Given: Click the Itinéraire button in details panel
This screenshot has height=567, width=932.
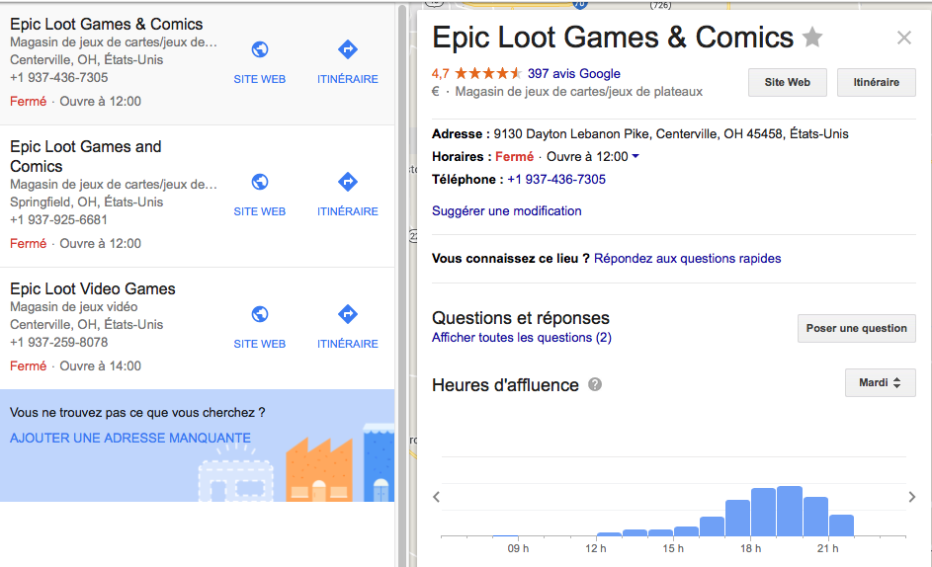Looking at the screenshot, I should pyautogui.click(x=876, y=82).
